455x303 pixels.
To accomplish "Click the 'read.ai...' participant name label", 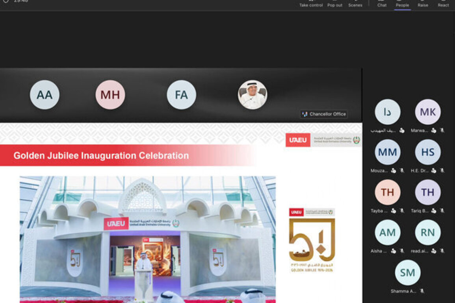I will click(x=420, y=251).
